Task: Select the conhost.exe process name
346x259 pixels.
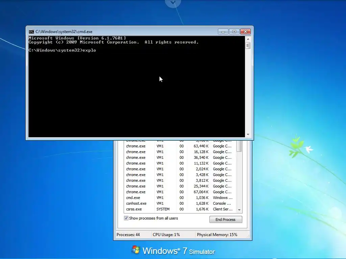Action: [x=136, y=203]
